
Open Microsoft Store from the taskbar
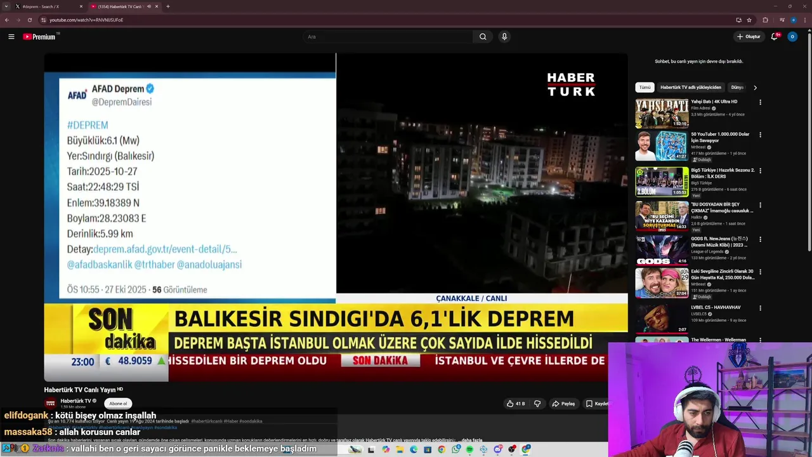click(x=428, y=449)
